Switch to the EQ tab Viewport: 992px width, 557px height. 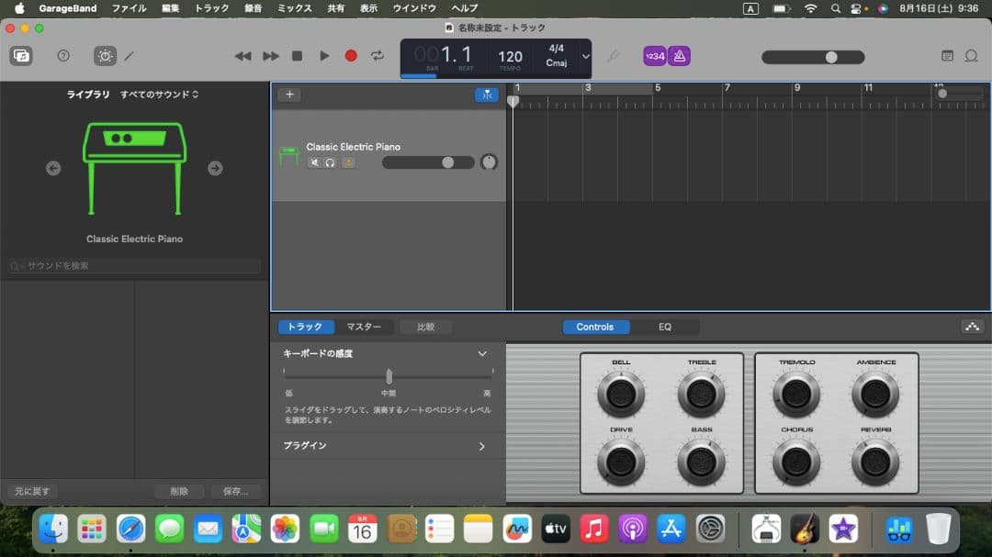(665, 327)
